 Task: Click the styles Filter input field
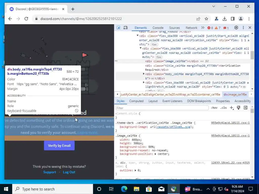click(162, 108)
